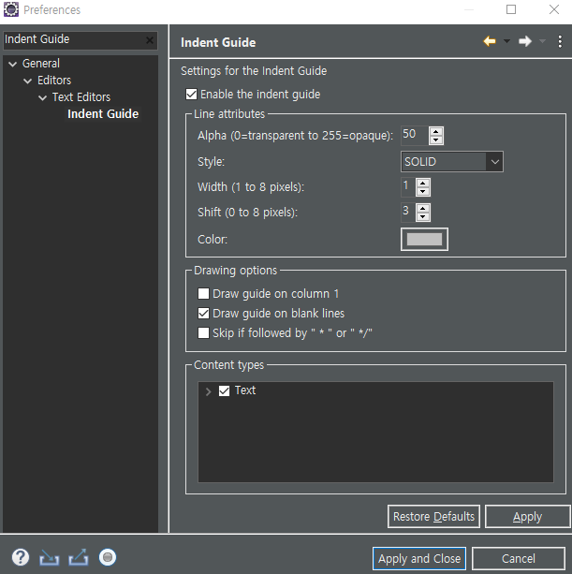
Task: Collapse the General tree node
Action: tap(13, 64)
